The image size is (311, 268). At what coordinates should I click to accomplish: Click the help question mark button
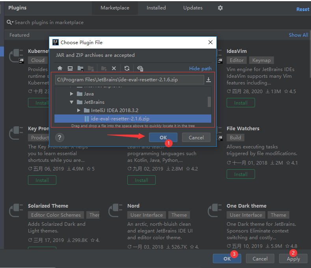tap(60, 137)
